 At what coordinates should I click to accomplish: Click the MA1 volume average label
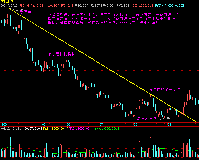tap(54, 128)
